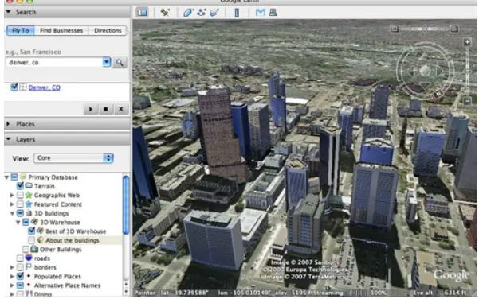
Task: Click the Layers list scrollbar thumb
Action: [x=126, y=205]
